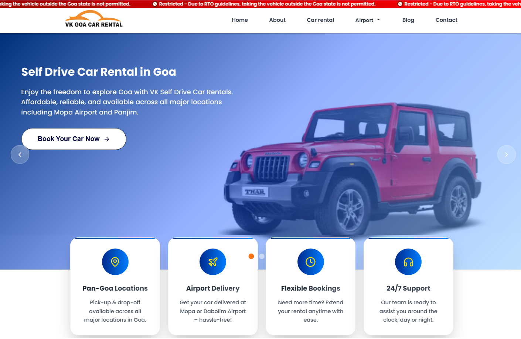
Task: Click the arrow icon in Book Your Car Now
Action: pos(107,139)
